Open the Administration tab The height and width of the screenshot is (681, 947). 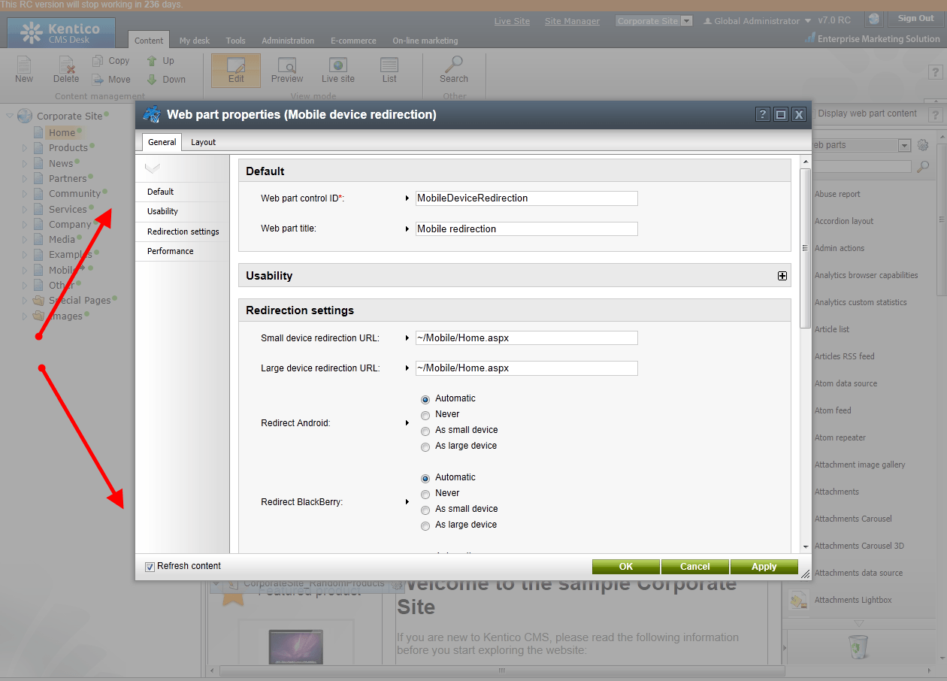click(288, 41)
